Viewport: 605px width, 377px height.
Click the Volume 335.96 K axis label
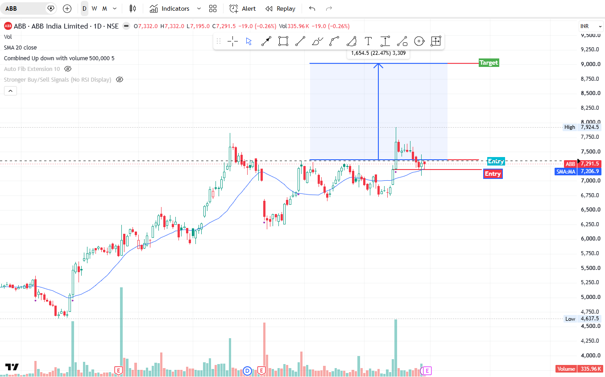point(578,369)
